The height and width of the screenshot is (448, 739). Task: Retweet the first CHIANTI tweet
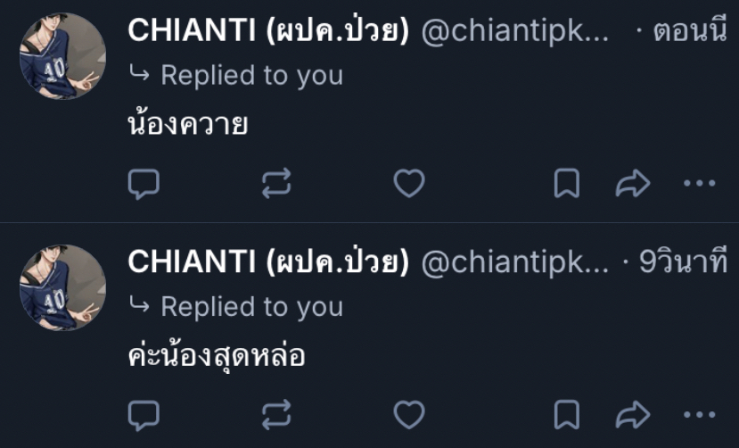click(x=276, y=184)
